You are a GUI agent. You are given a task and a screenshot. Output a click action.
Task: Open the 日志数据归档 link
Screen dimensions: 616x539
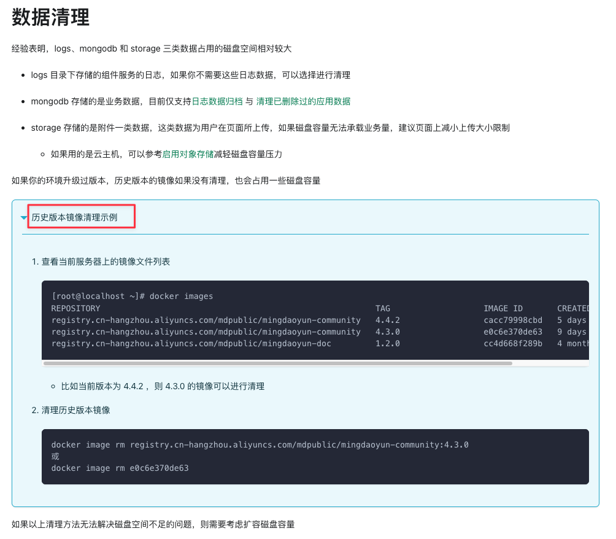217,101
